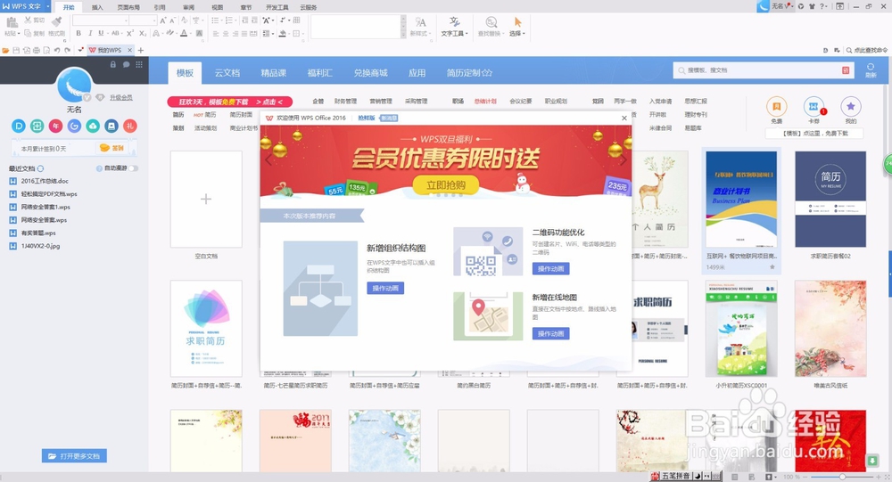This screenshot has width=892, height=482.
Task: Click the 立即抢购 button on banner
Action: click(445, 185)
